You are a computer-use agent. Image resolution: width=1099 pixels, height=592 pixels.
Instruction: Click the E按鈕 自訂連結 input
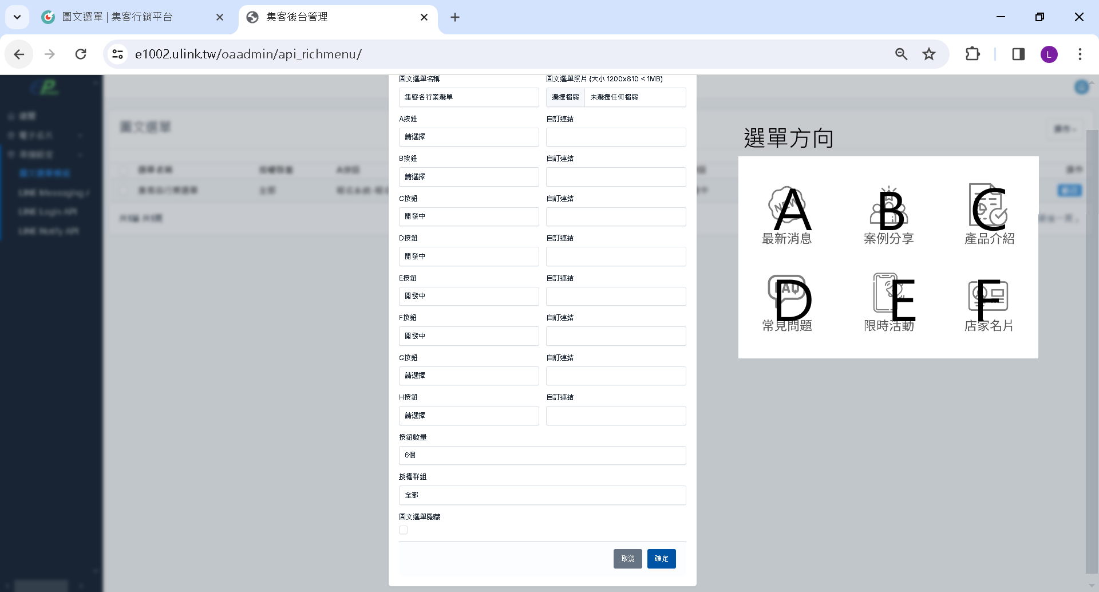coord(616,296)
